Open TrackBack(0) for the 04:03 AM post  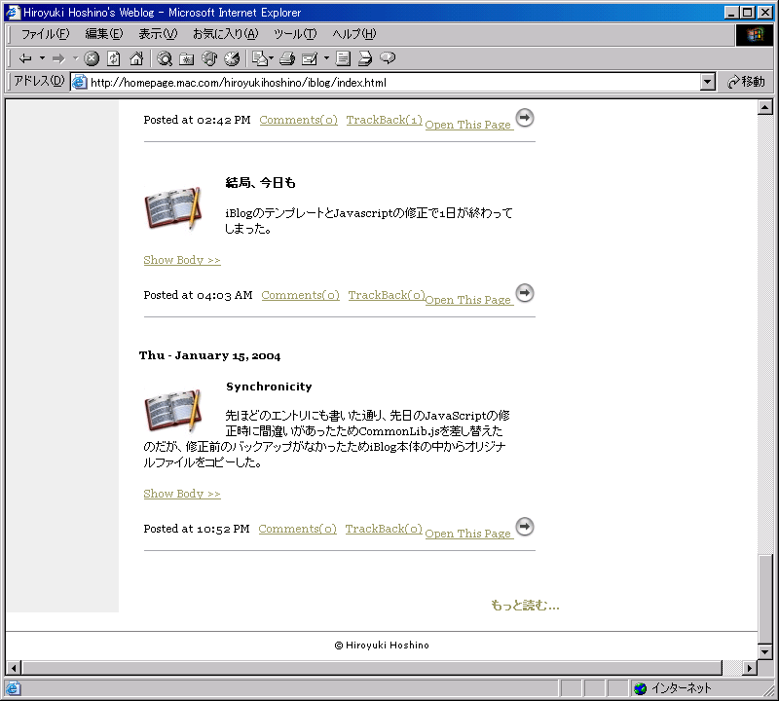pos(387,295)
